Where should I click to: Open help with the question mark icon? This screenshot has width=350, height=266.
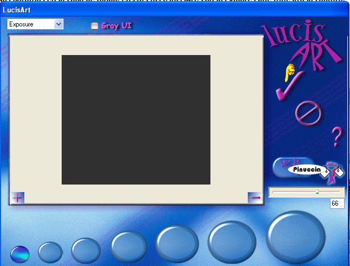tap(336, 137)
